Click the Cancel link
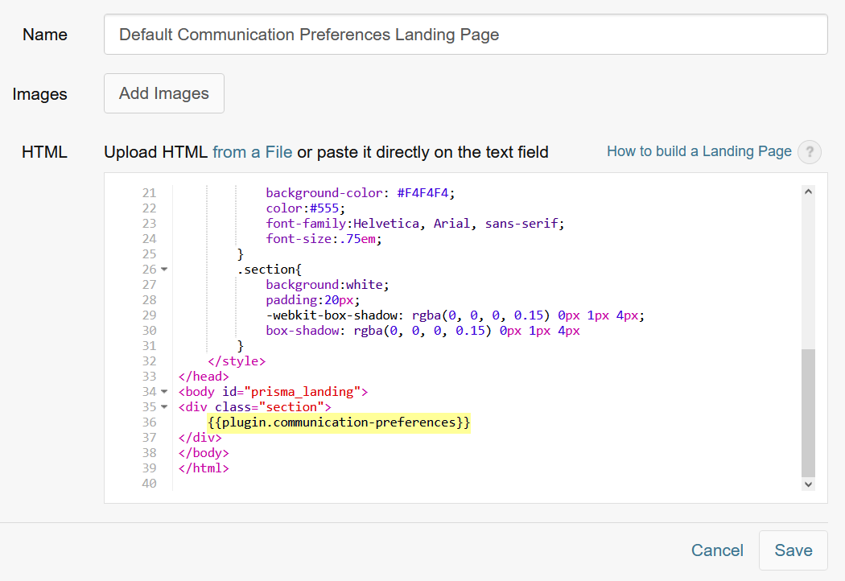This screenshot has width=845, height=581. pos(717,550)
